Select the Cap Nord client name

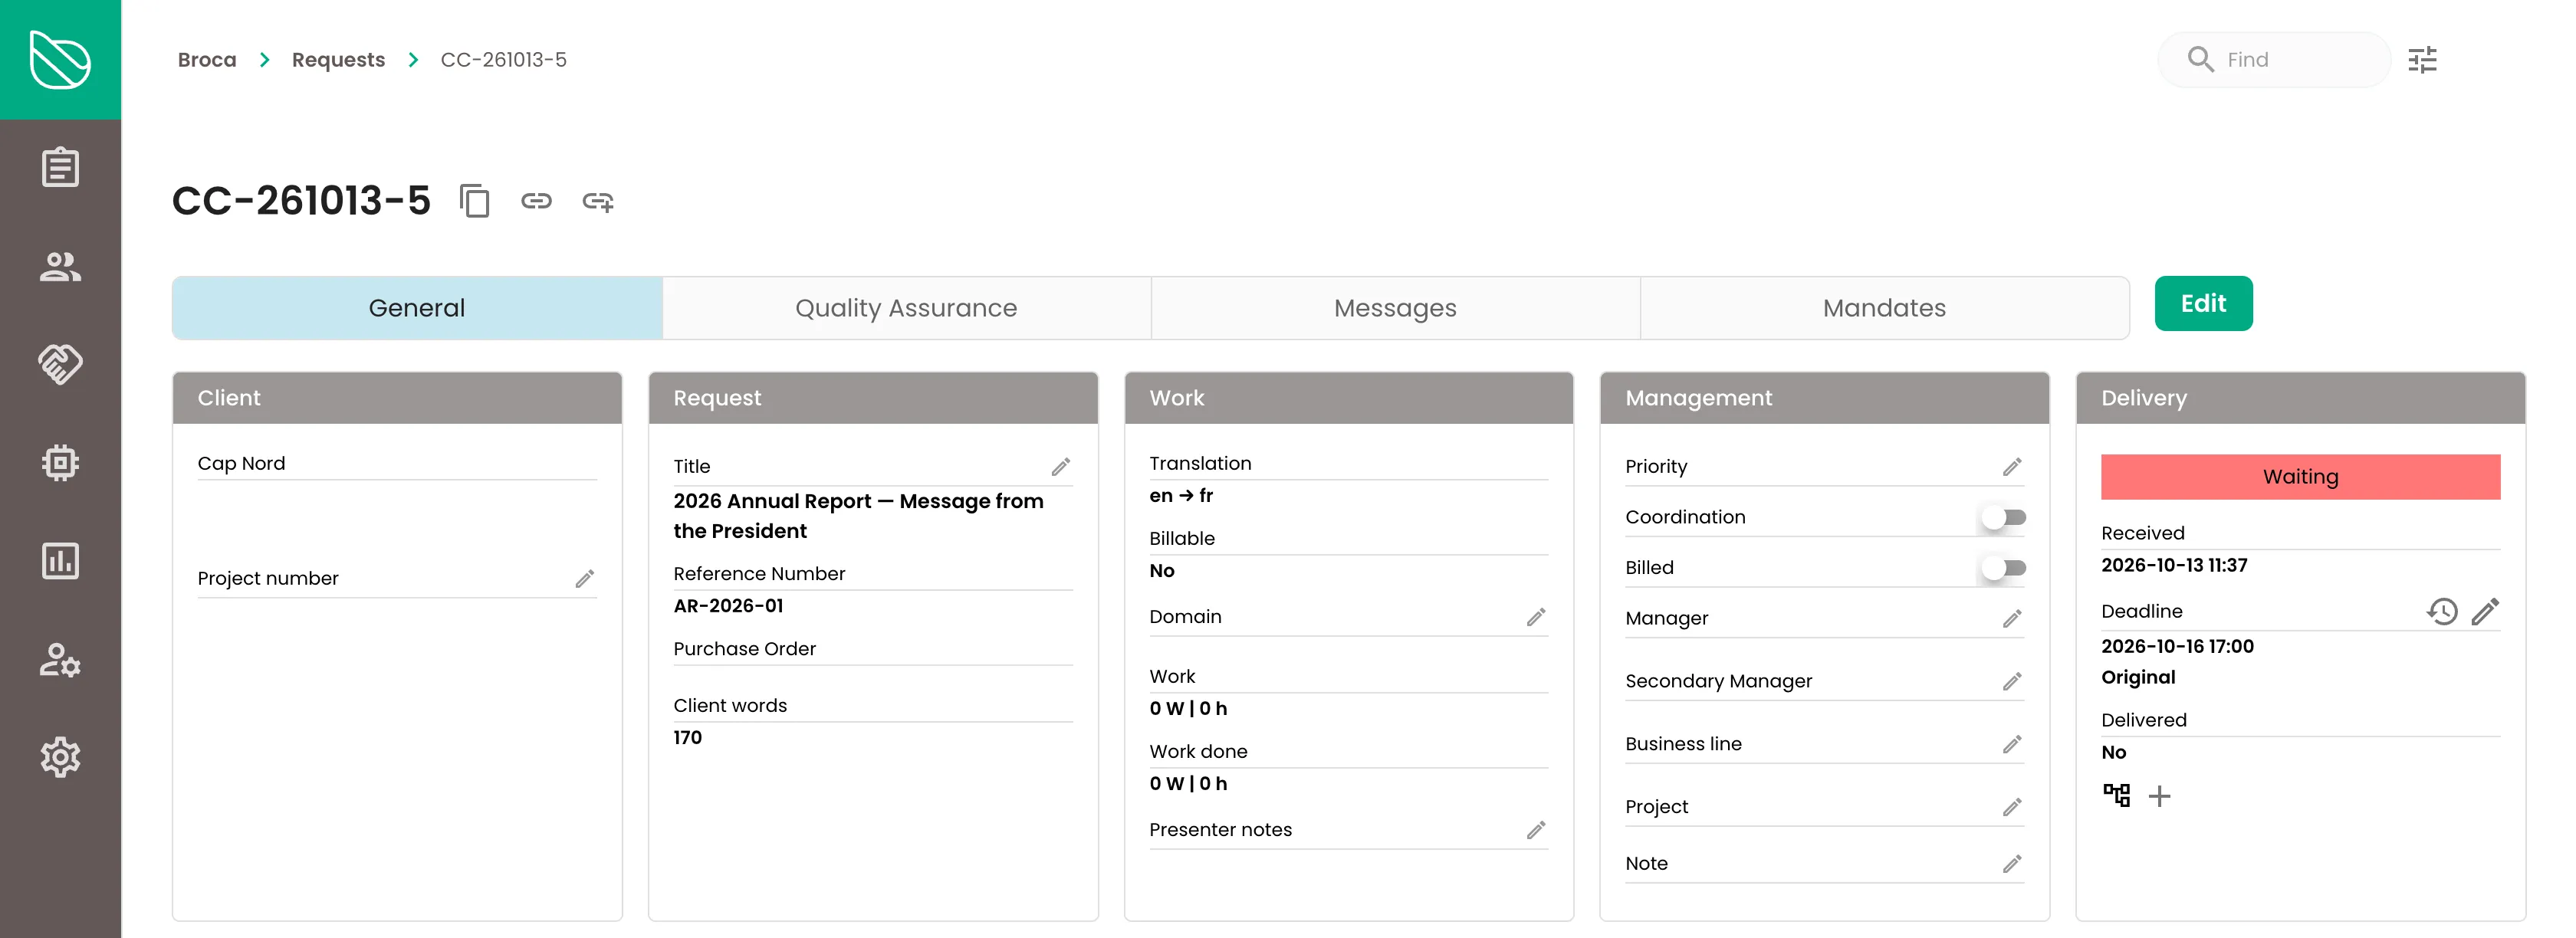pyautogui.click(x=241, y=464)
